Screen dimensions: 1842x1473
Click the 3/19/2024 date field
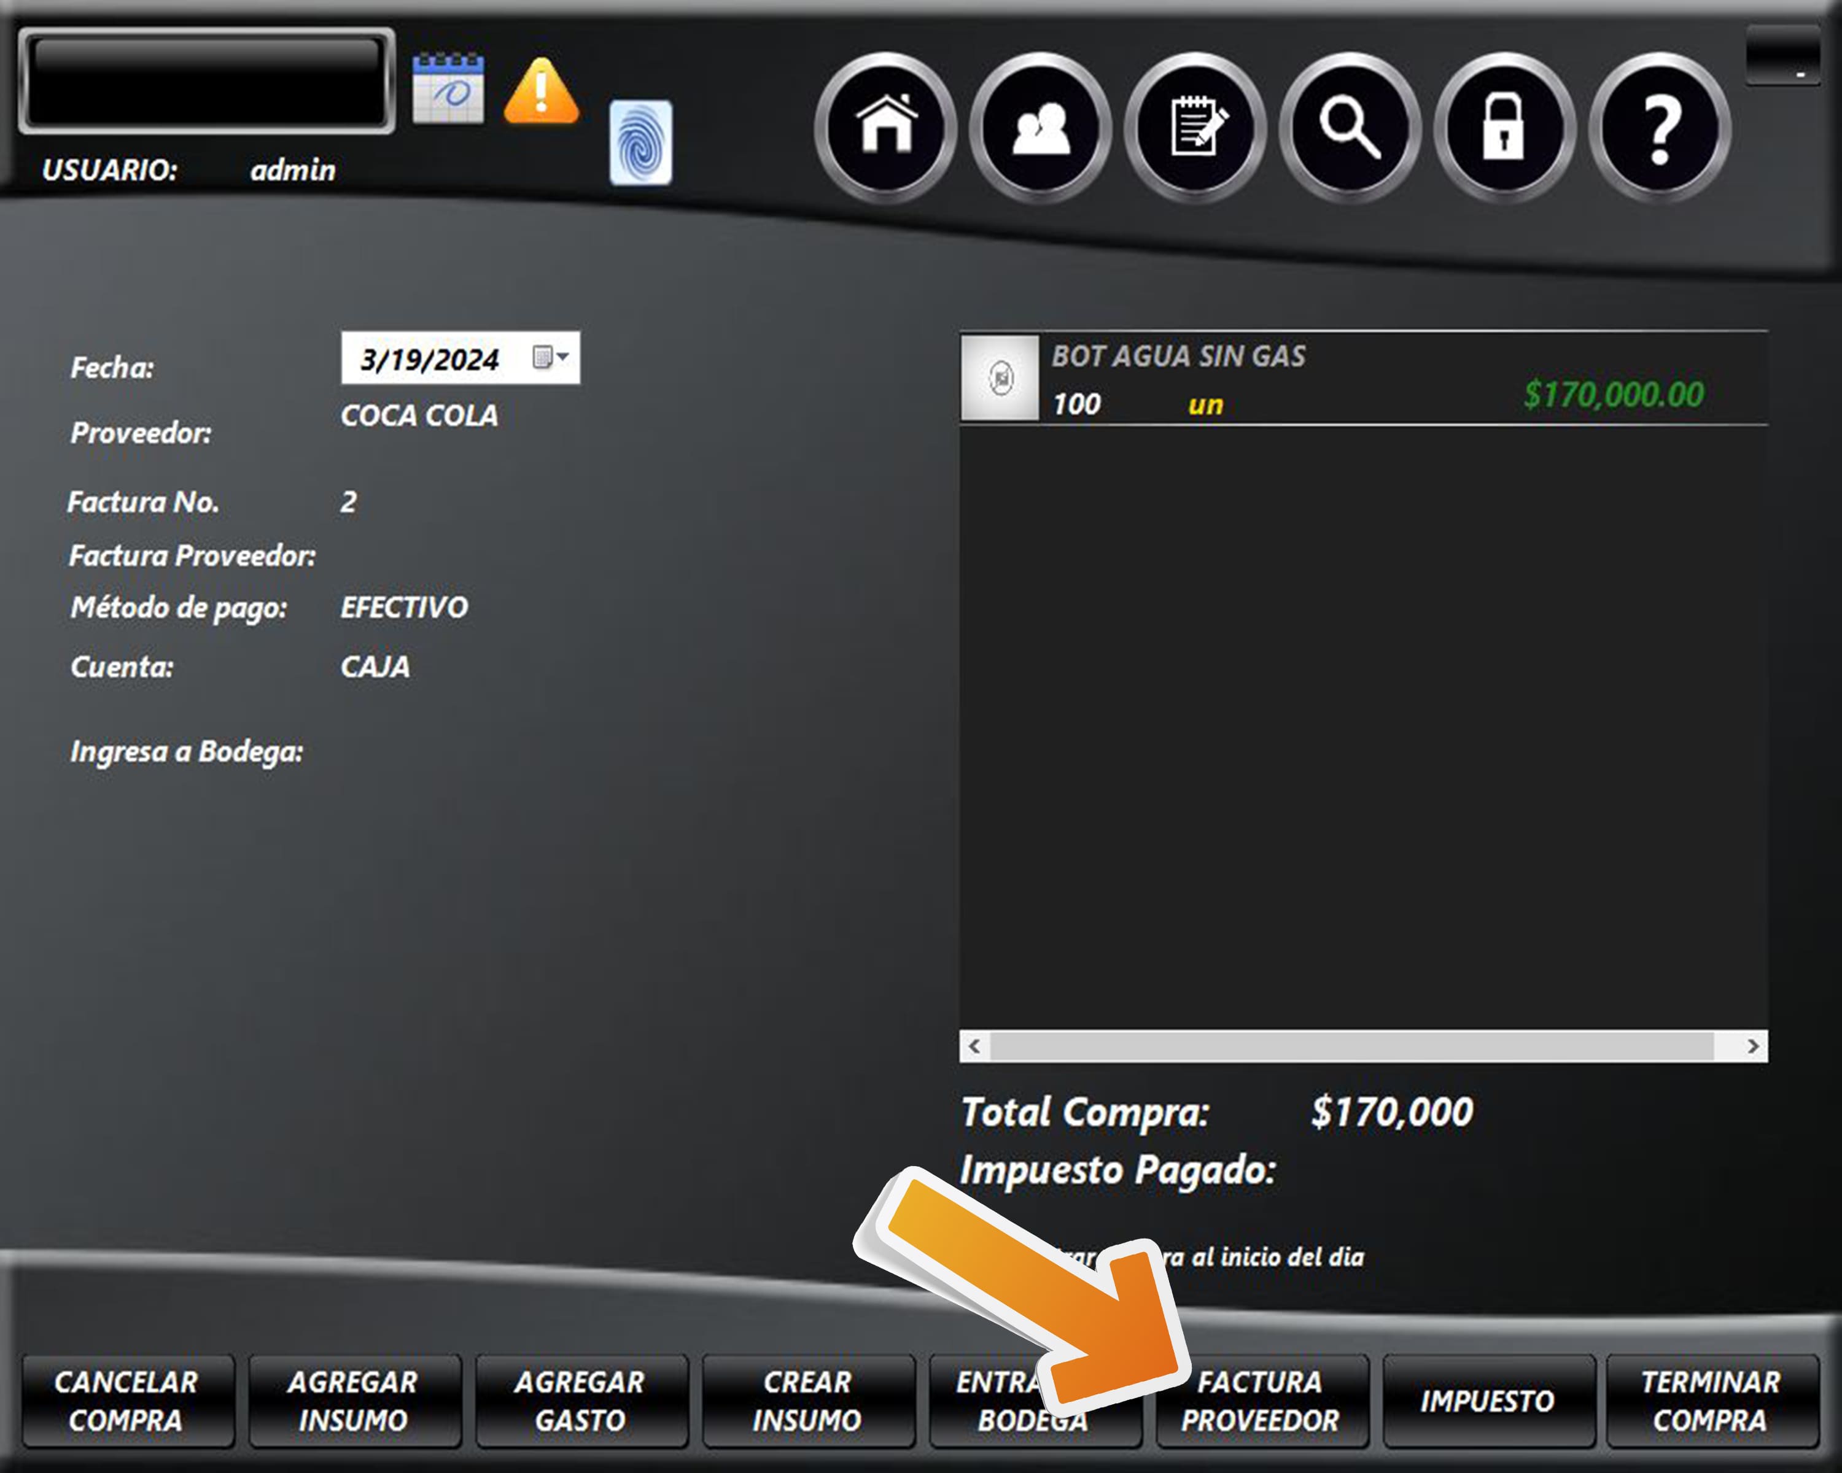pos(430,358)
